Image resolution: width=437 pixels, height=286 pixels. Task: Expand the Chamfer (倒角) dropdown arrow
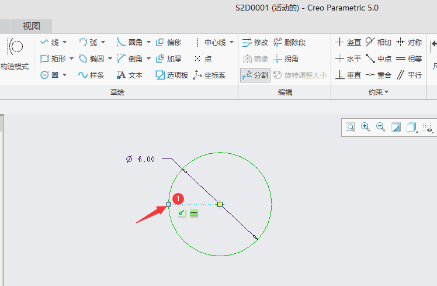(x=148, y=58)
